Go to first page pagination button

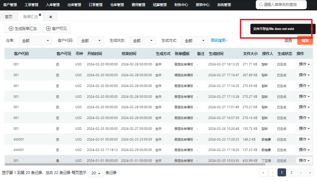263,173
